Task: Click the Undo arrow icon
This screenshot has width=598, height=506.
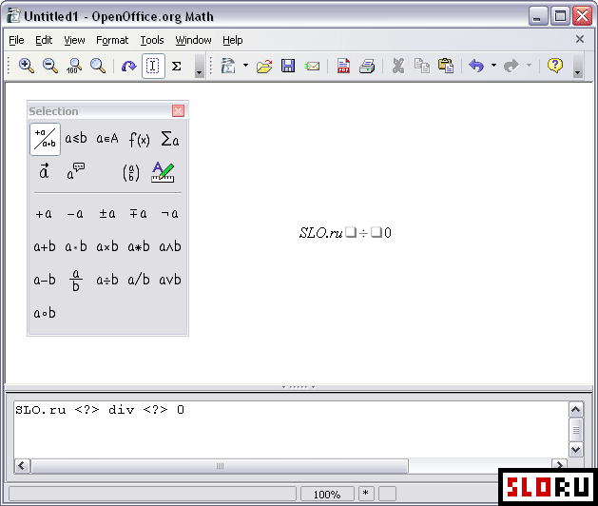Action: point(476,66)
